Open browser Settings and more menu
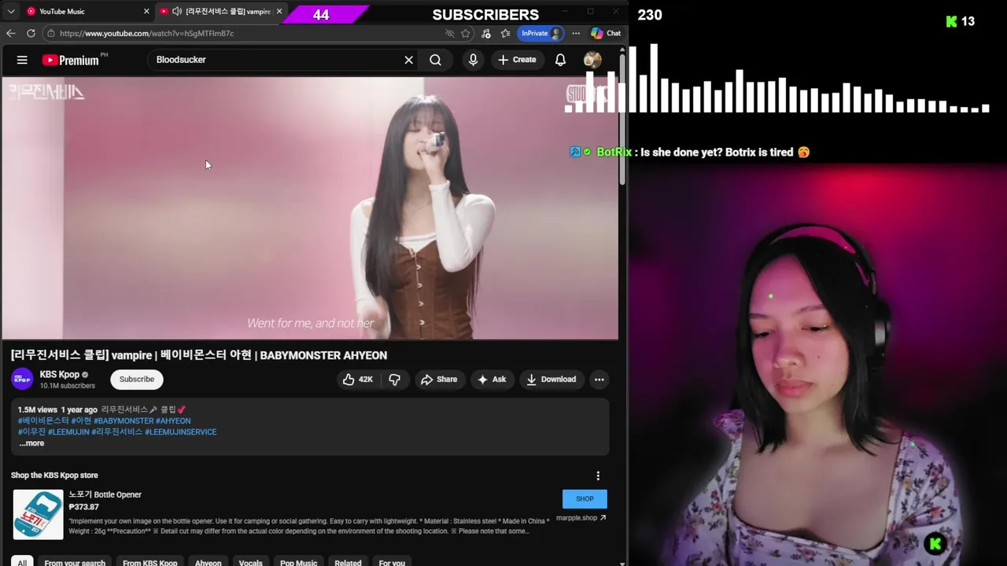The width and height of the screenshot is (1007, 566). [x=576, y=33]
